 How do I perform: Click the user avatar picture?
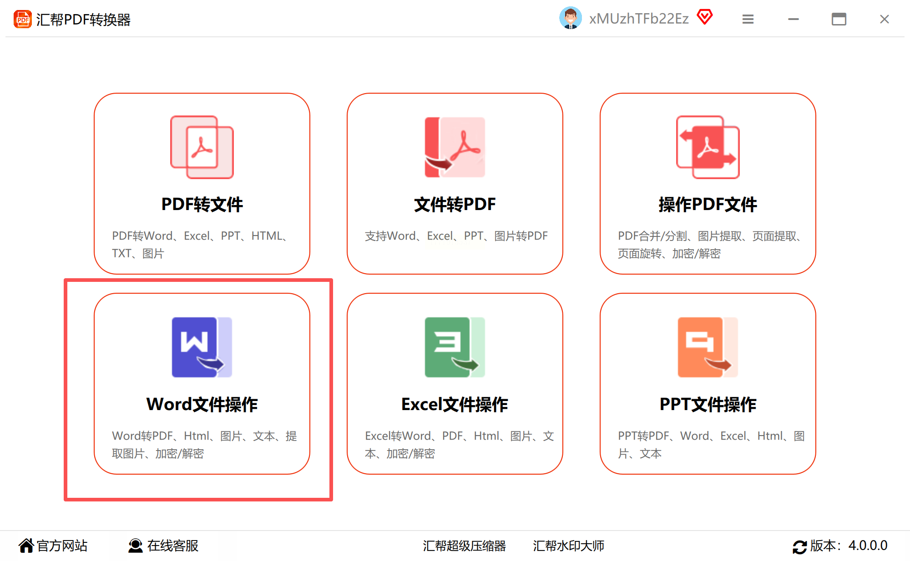(x=570, y=19)
